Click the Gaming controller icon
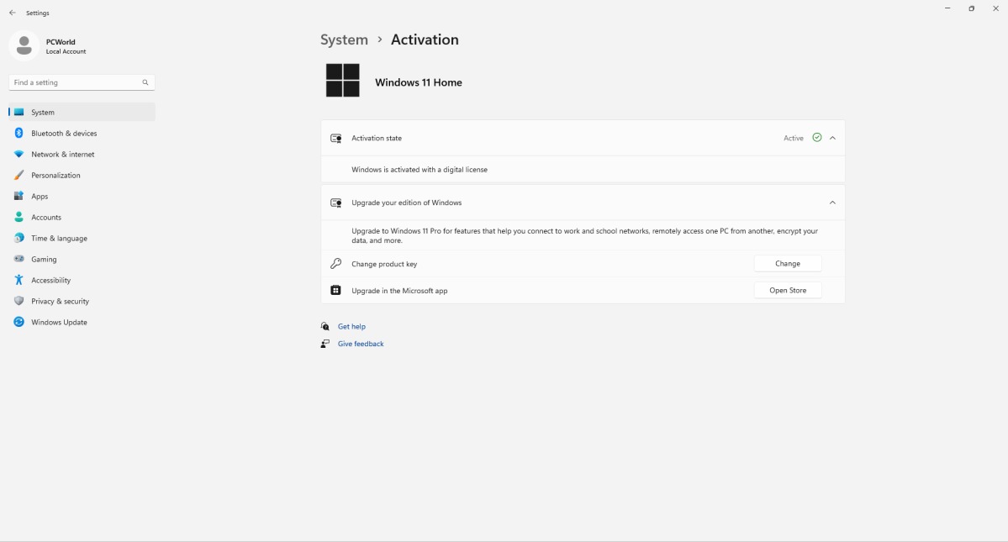The image size is (1008, 542). click(18, 260)
